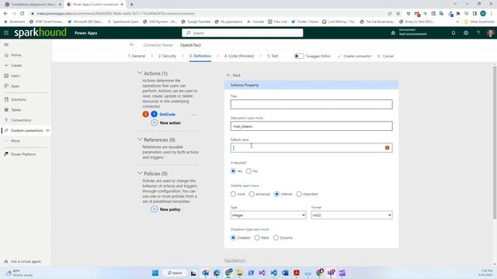Open notifications bell in header
Viewport: 497px width, 279px height.
tap(454, 33)
